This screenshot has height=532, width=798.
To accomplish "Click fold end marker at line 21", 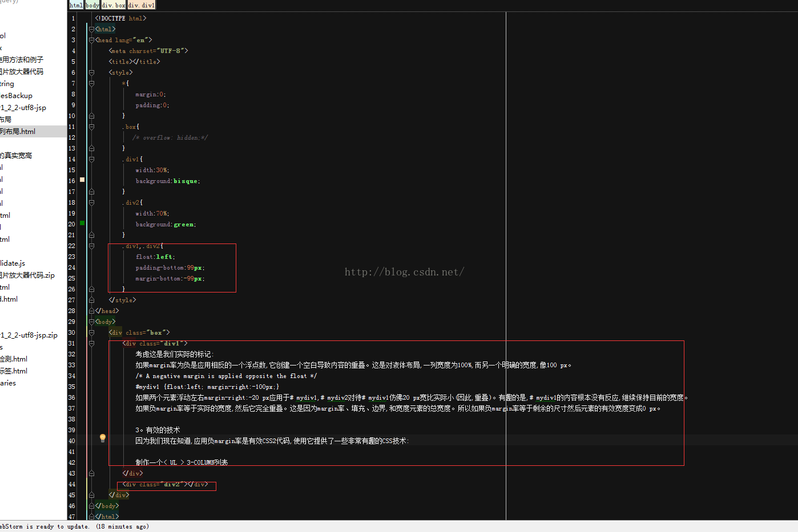I will coord(91,235).
